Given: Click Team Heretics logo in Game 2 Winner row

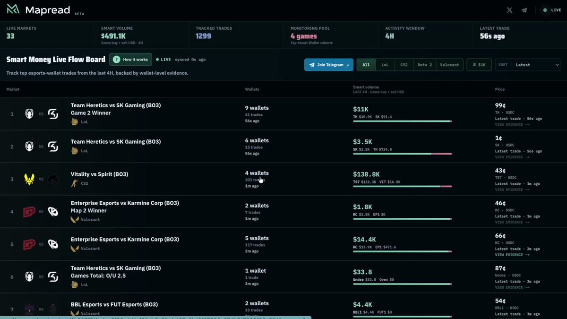Looking at the screenshot, I should (x=29, y=114).
